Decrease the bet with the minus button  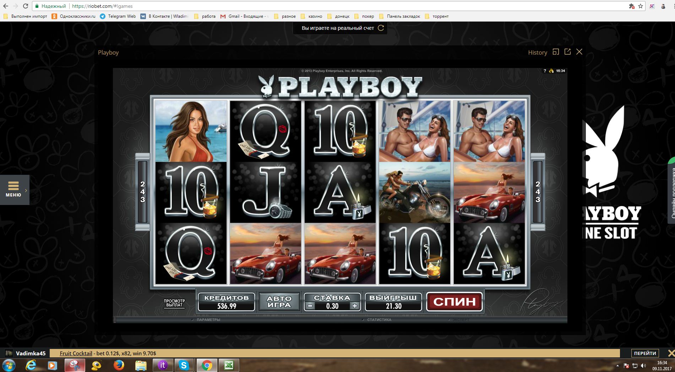(310, 306)
